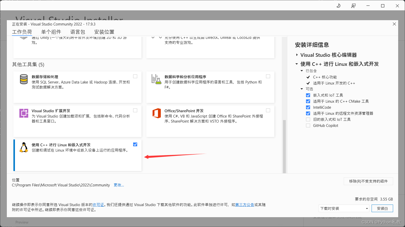Screen dimensions: 405x227
Task: Uncheck 嵌入式和 IoT 工具 option
Action: [308, 95]
